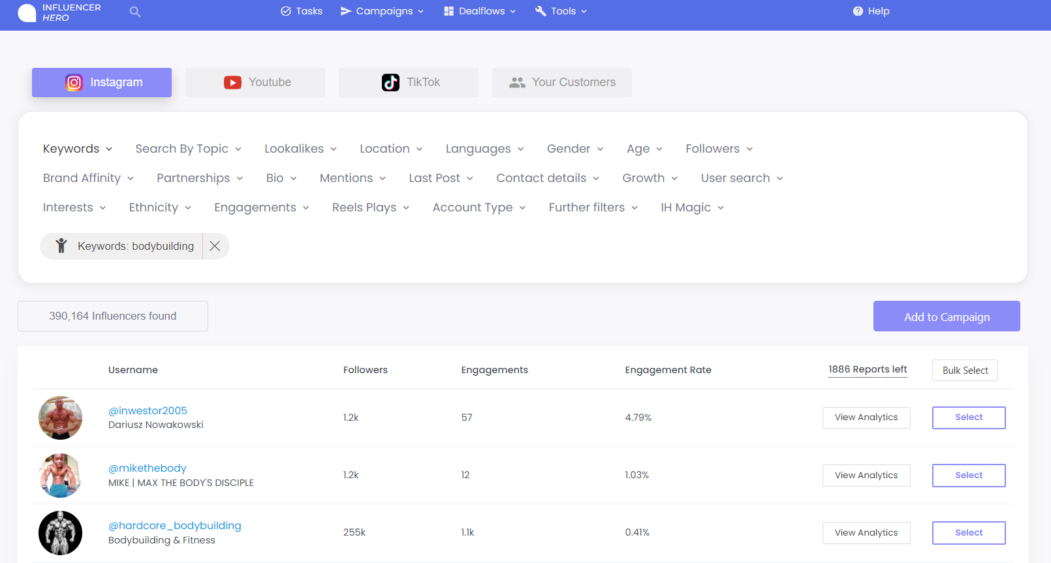Image resolution: width=1051 pixels, height=563 pixels.
Task: Click the search magnifier icon in header
Action: (135, 12)
